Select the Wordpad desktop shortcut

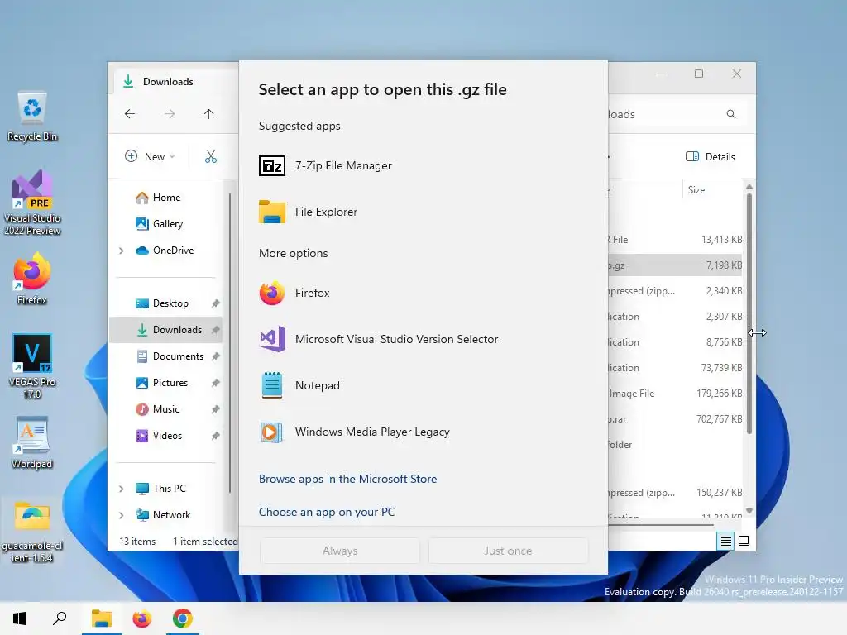tap(32, 443)
